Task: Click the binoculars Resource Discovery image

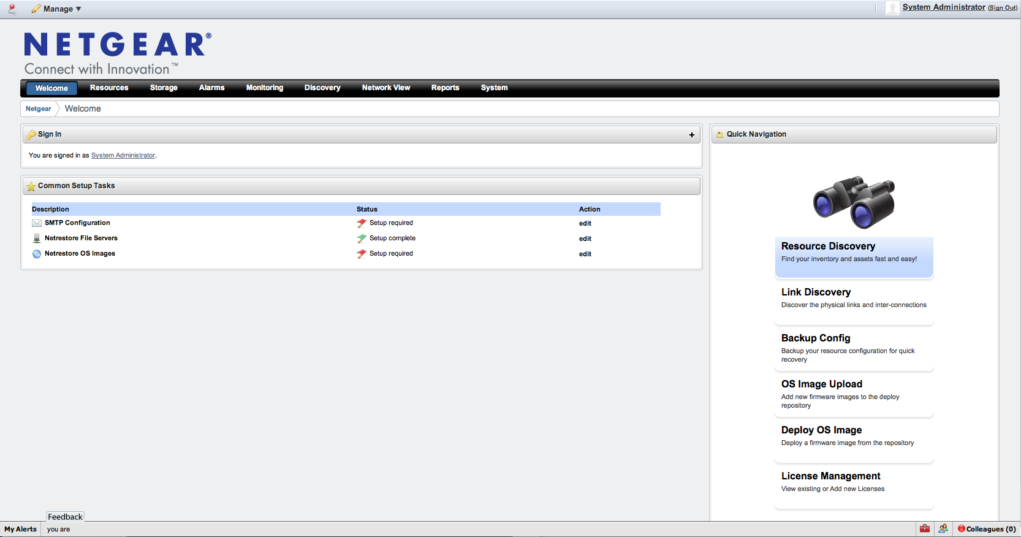Action: click(854, 202)
